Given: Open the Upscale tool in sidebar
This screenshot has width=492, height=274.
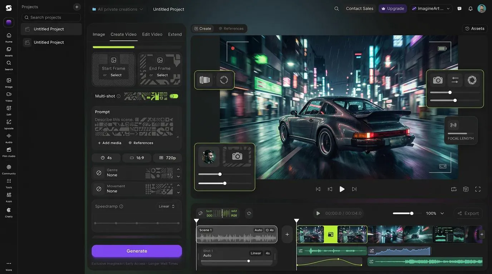Looking at the screenshot, I should click(9, 125).
